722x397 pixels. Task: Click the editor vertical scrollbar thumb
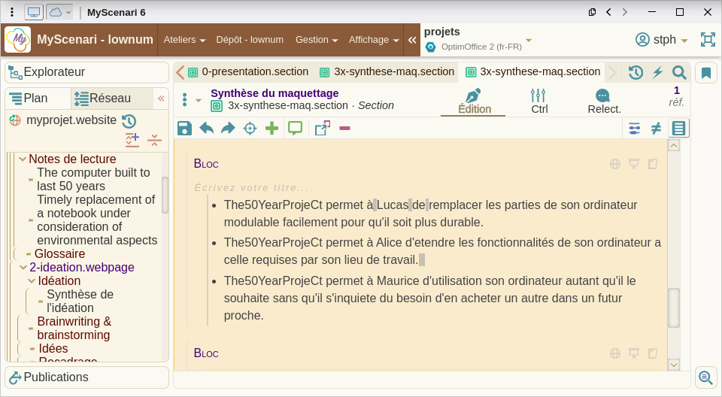673,308
